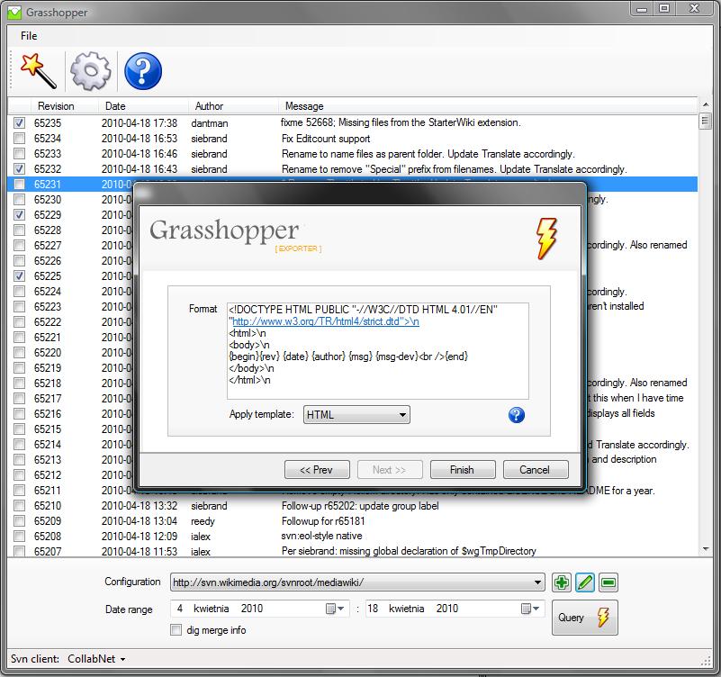The image size is (721, 677).
Task: Select revision row 65231
Action: click(352, 184)
